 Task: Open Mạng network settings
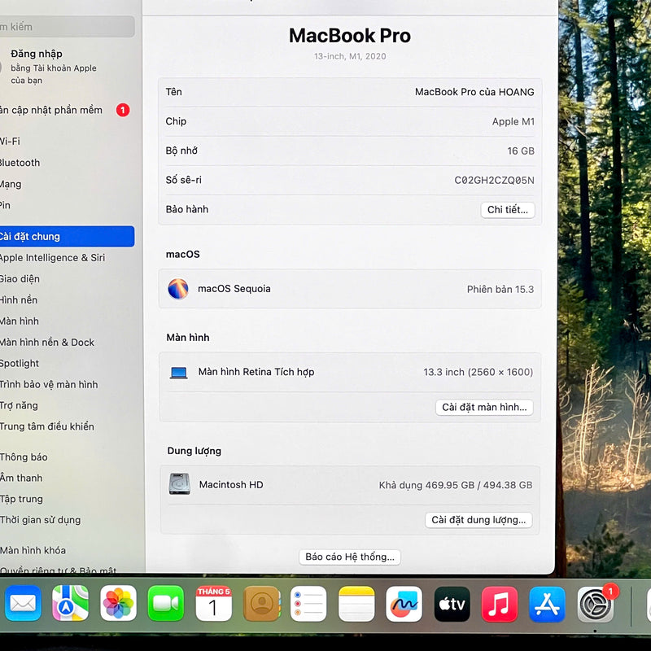pos(11,184)
